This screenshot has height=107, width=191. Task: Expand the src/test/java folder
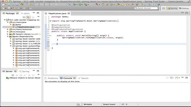[x=7, y=32]
